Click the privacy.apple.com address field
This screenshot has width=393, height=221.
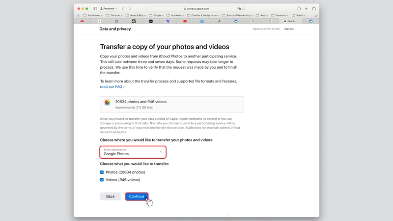coord(196,9)
